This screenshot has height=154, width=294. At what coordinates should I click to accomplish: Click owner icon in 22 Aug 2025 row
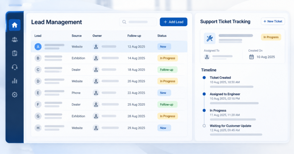pyautogui.click(x=96, y=93)
